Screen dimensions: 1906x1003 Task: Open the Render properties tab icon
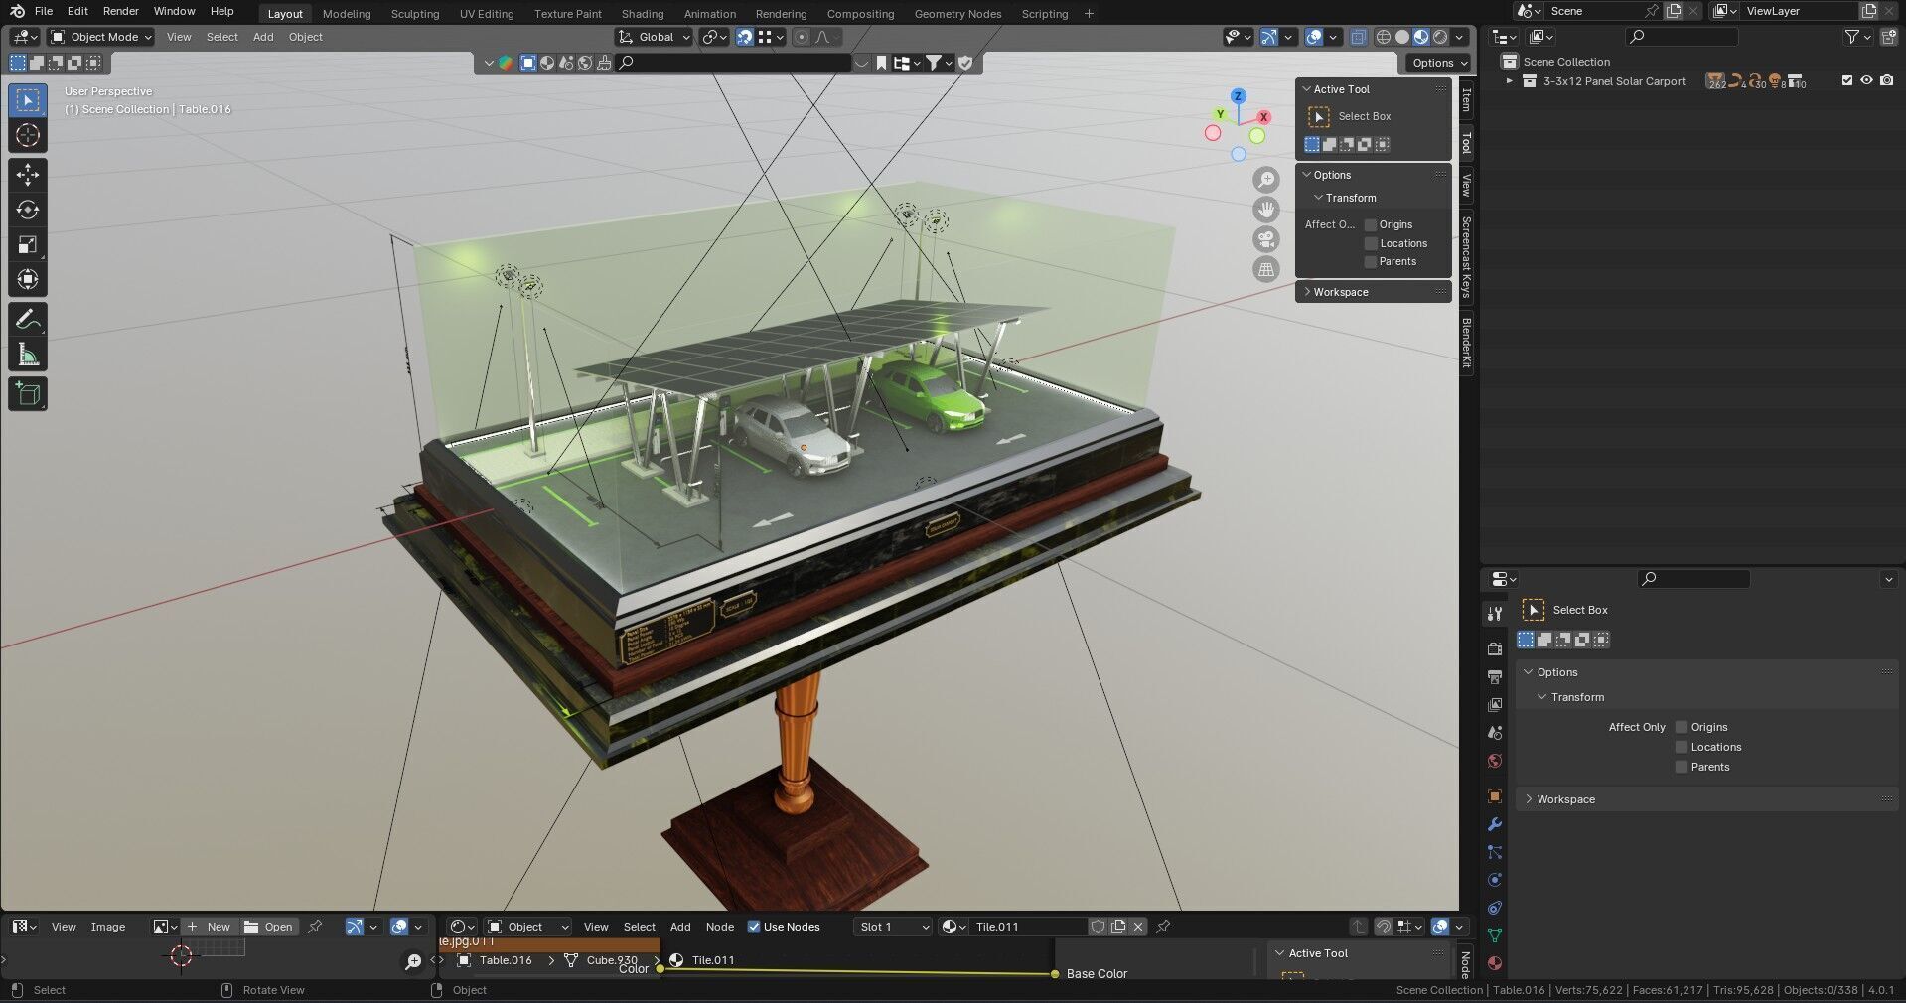coord(1495,648)
